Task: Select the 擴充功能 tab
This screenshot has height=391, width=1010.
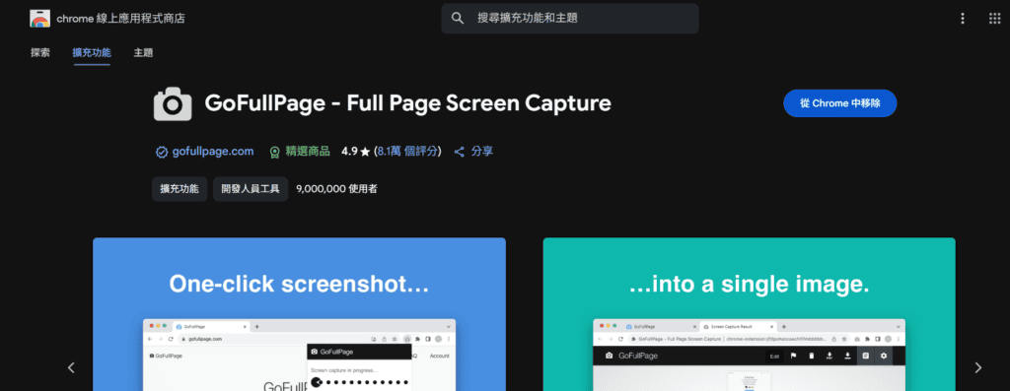Action: pos(92,53)
